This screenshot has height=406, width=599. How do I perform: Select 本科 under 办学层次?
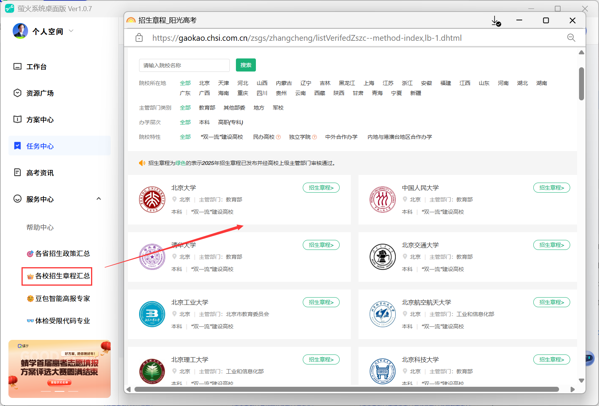pyautogui.click(x=204, y=122)
